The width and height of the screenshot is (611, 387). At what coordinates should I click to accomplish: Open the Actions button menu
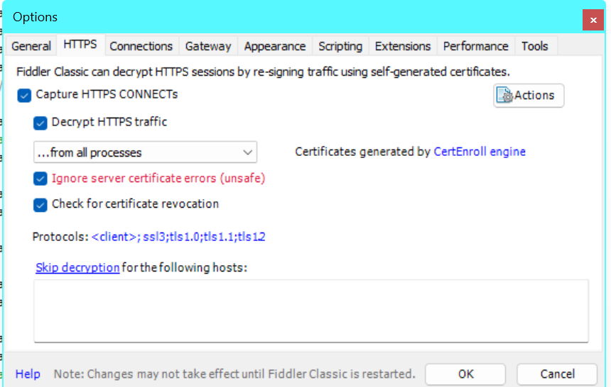coord(529,95)
